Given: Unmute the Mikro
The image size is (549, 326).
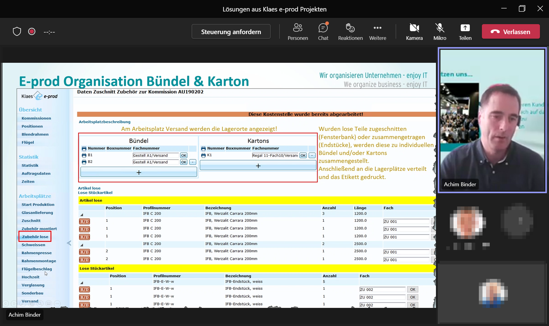Looking at the screenshot, I should 440,31.
